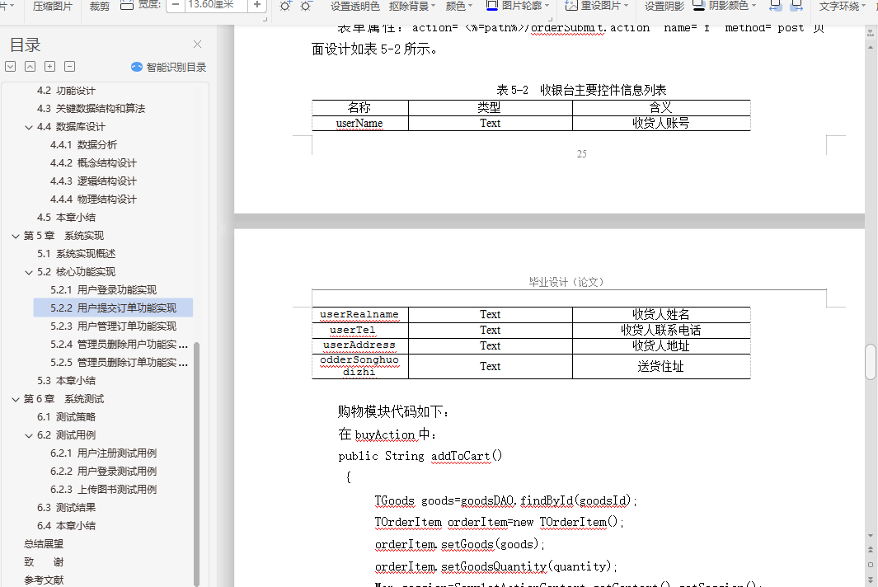The height and width of the screenshot is (587, 878).
Task: Expand all TOC levels with down-chevron icon
Action: (11, 67)
